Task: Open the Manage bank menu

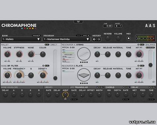Action: 36,35
